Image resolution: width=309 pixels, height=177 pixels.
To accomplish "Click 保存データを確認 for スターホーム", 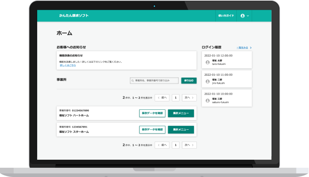I will click(152, 130).
